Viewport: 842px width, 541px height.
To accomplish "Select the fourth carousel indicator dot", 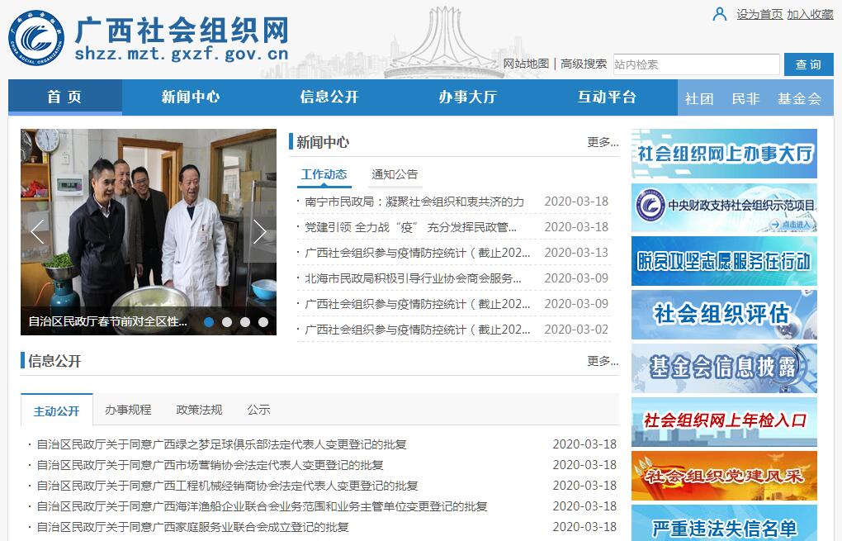I will point(263,322).
